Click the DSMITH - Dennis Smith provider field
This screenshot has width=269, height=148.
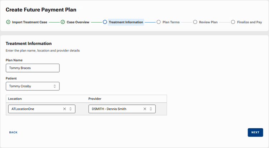(122, 109)
